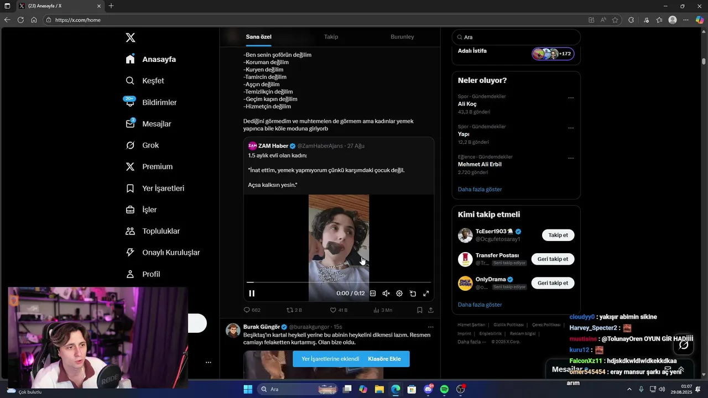Open Edge Copilot icon
Image resolution: width=708 pixels, height=398 pixels.
click(700, 20)
